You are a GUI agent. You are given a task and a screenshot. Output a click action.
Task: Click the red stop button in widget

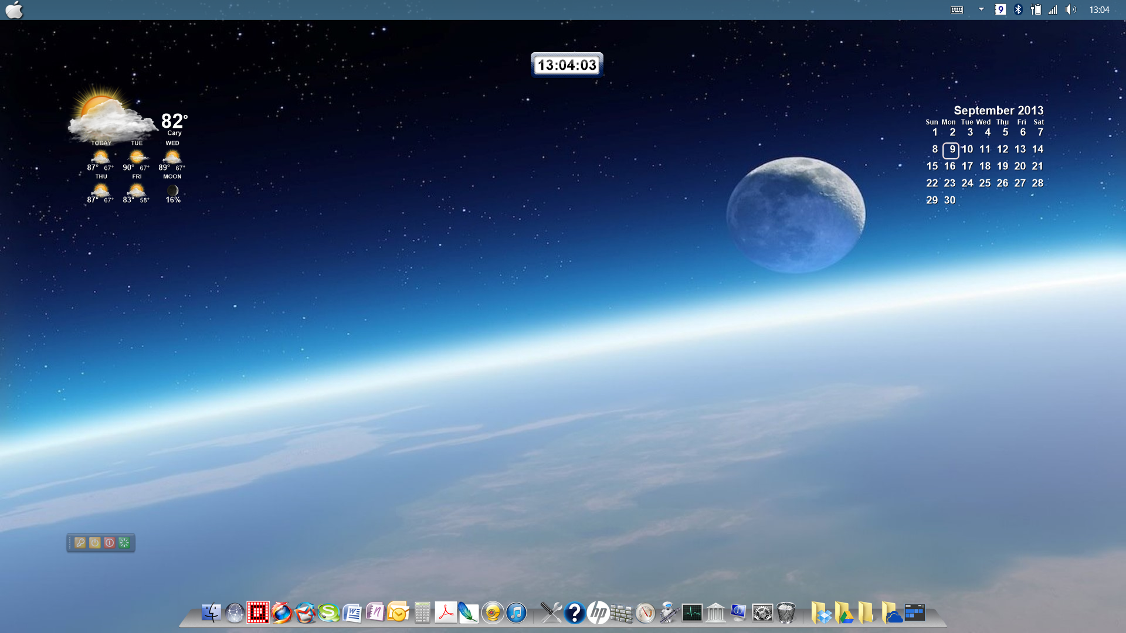(x=110, y=543)
